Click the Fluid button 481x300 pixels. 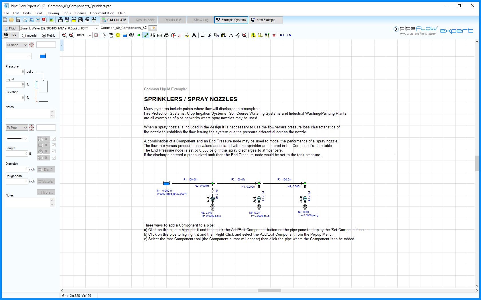(11, 28)
